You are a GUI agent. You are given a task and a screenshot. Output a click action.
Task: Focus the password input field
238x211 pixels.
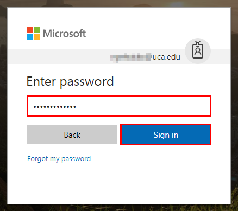(119, 106)
